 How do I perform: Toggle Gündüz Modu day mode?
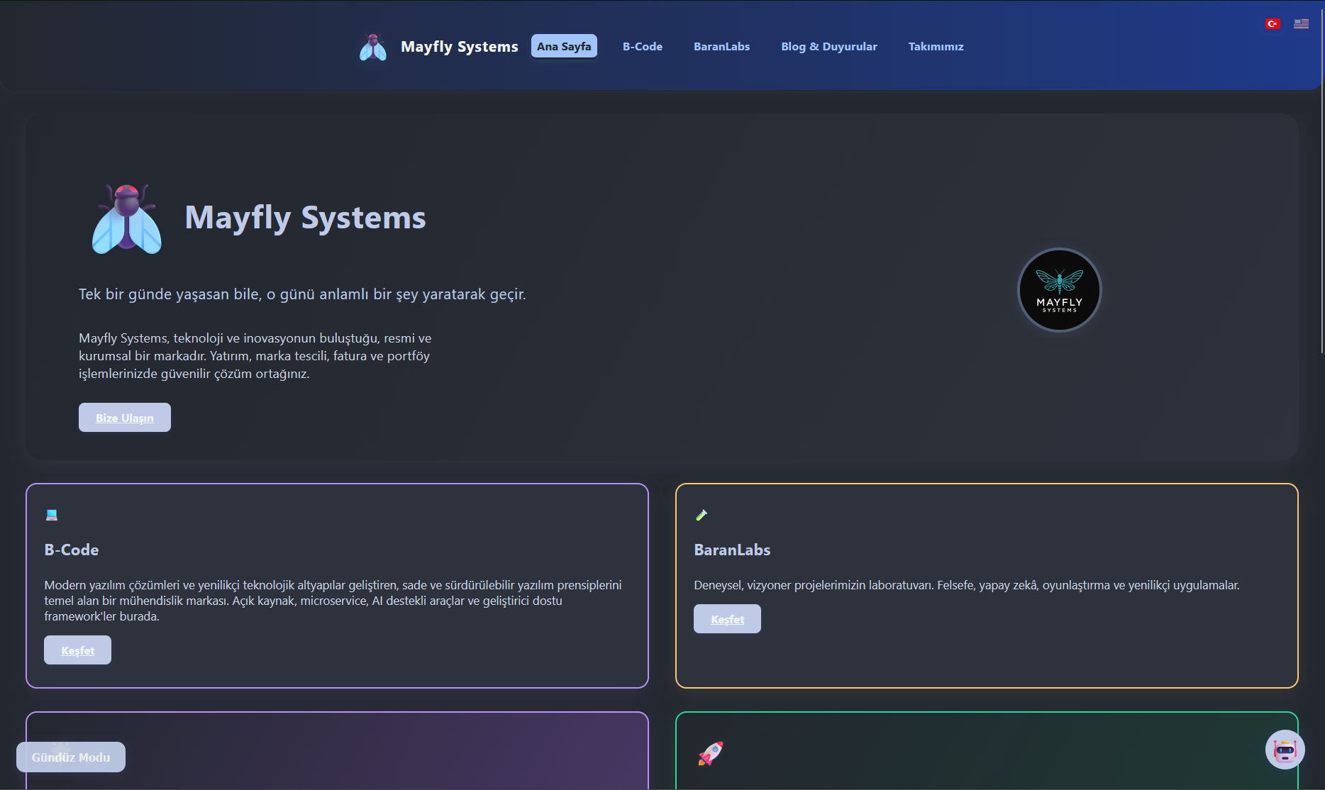coord(71,757)
